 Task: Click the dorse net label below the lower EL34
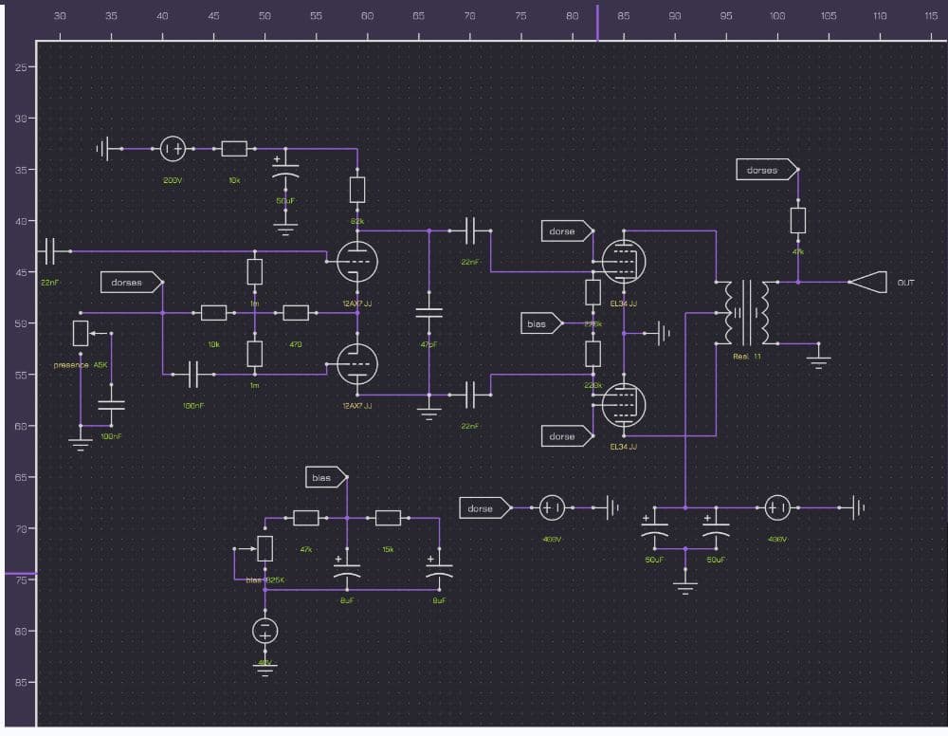click(567, 436)
